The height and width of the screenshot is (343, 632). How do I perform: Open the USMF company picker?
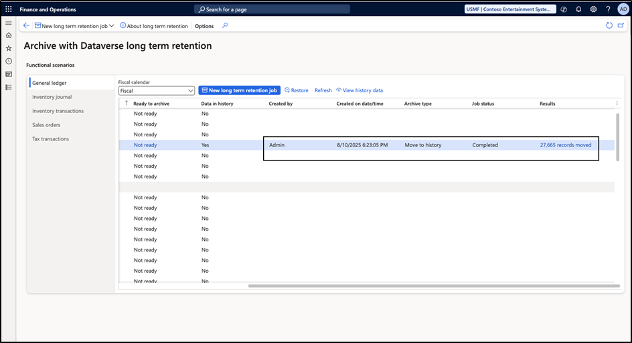coord(510,9)
